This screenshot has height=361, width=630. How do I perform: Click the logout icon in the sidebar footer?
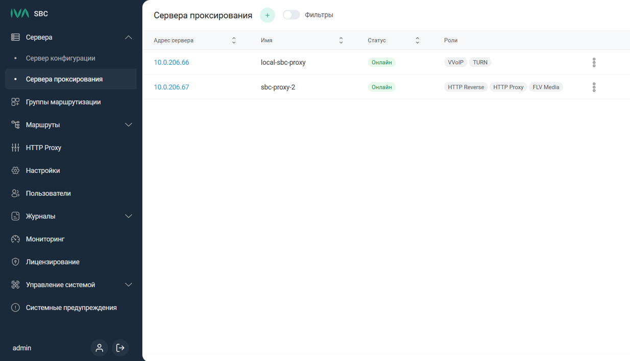[120, 348]
